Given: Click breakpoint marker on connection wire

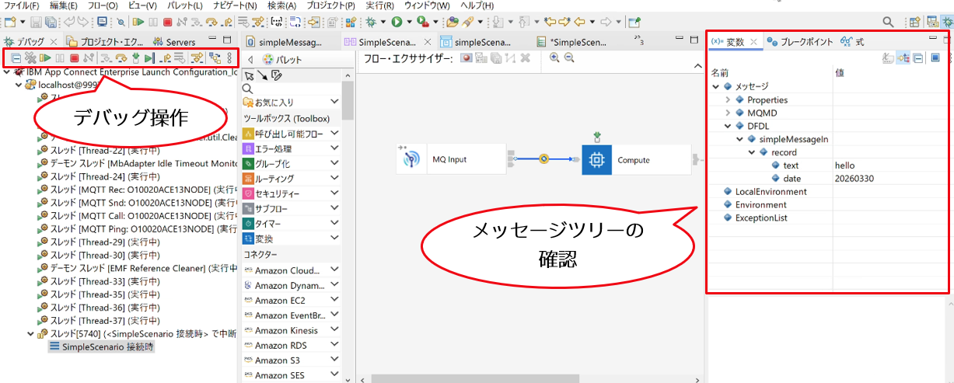Looking at the screenshot, I should [543, 159].
